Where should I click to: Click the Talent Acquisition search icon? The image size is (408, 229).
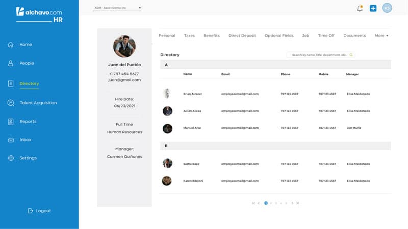pos(11,103)
